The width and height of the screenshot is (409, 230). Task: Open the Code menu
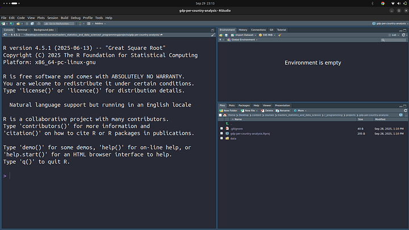pyautogui.click(x=21, y=18)
